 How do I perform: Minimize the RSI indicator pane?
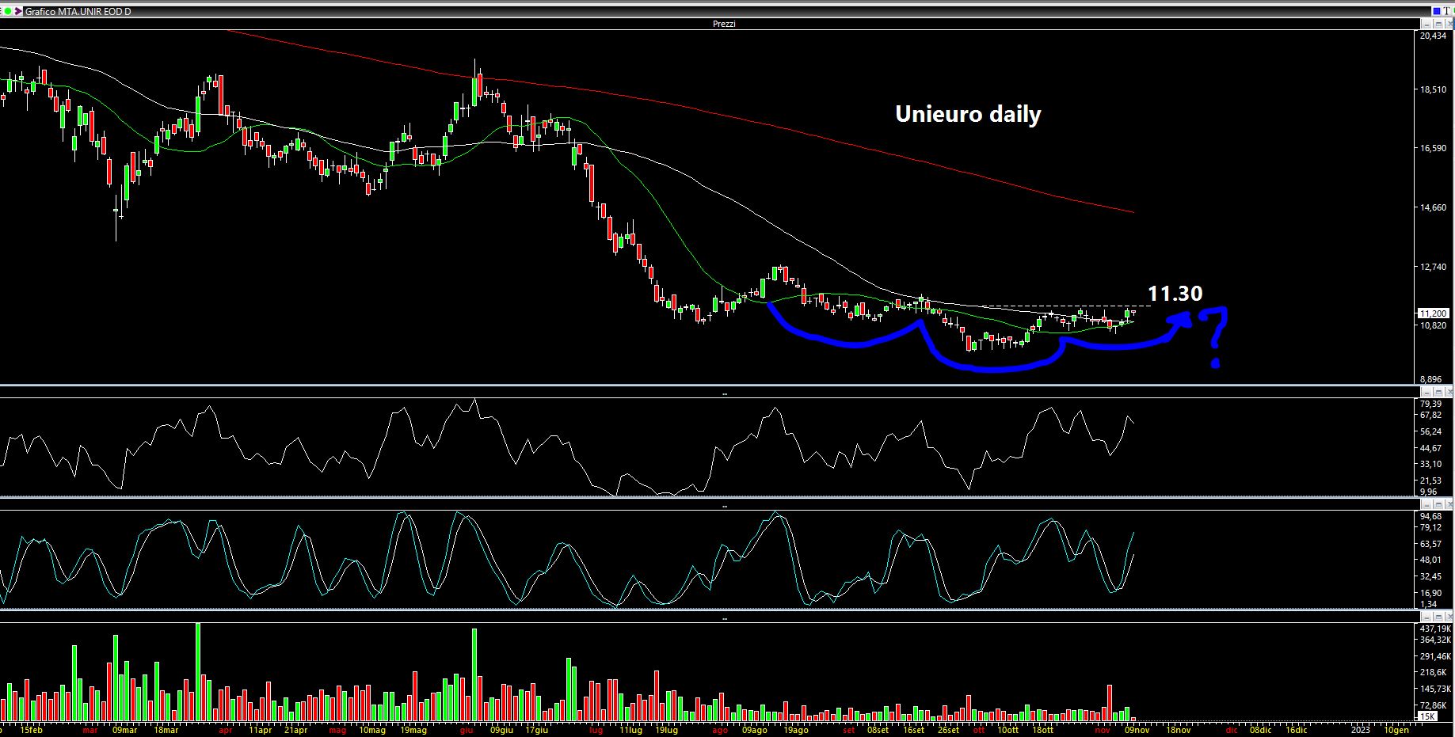coord(1426,392)
